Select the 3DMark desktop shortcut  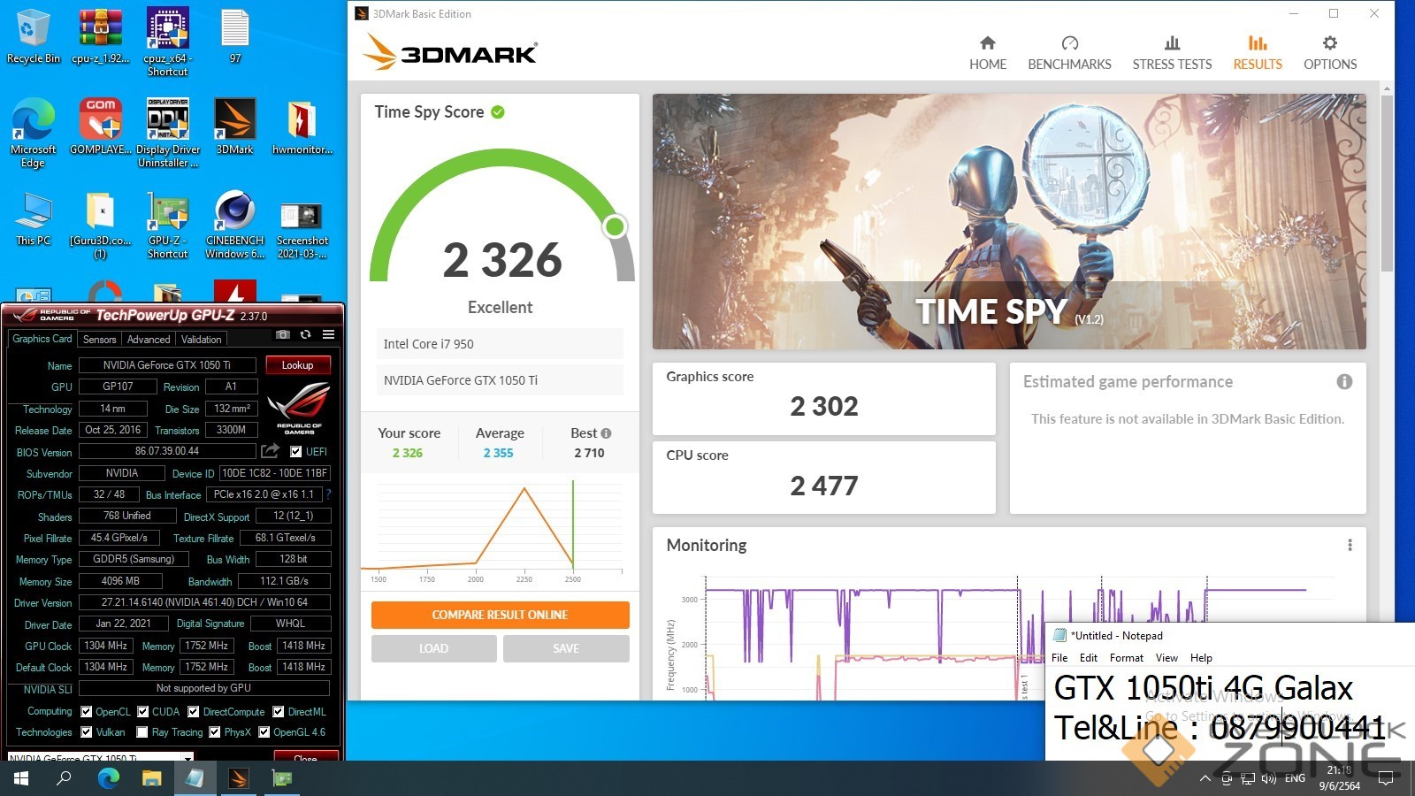[235, 126]
